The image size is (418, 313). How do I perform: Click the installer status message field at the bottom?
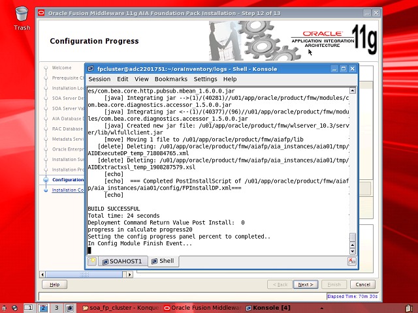click(x=183, y=297)
